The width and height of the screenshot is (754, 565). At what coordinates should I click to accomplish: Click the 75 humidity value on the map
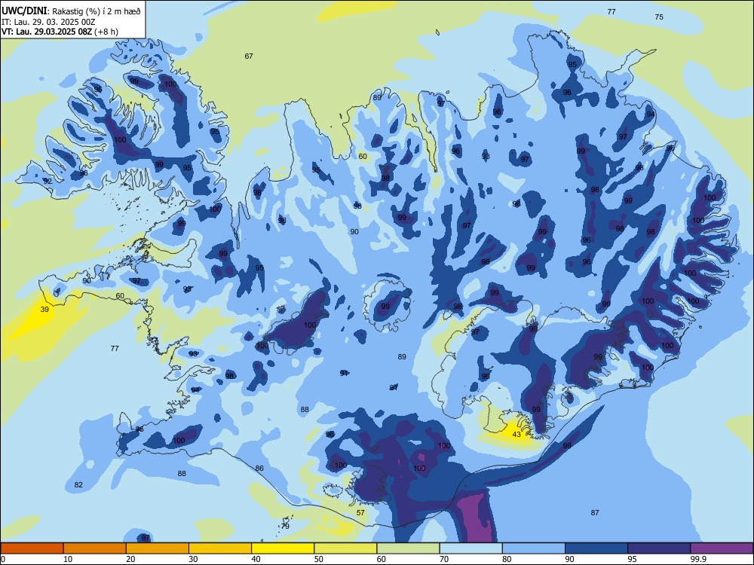[x=659, y=17]
